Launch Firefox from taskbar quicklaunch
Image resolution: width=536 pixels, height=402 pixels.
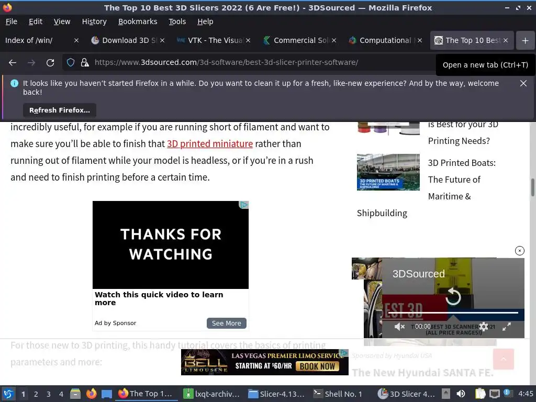click(x=91, y=394)
